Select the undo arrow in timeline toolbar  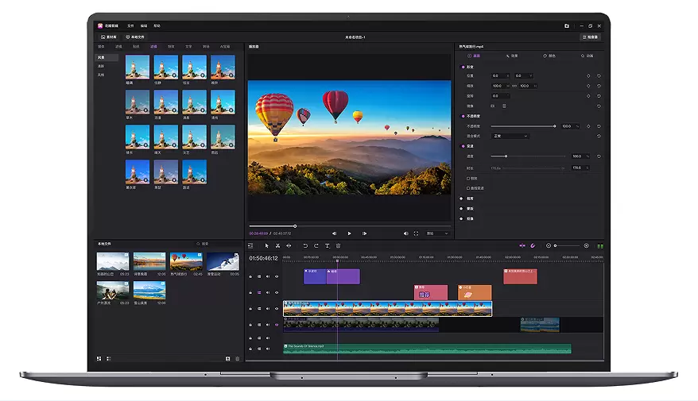[304, 245]
